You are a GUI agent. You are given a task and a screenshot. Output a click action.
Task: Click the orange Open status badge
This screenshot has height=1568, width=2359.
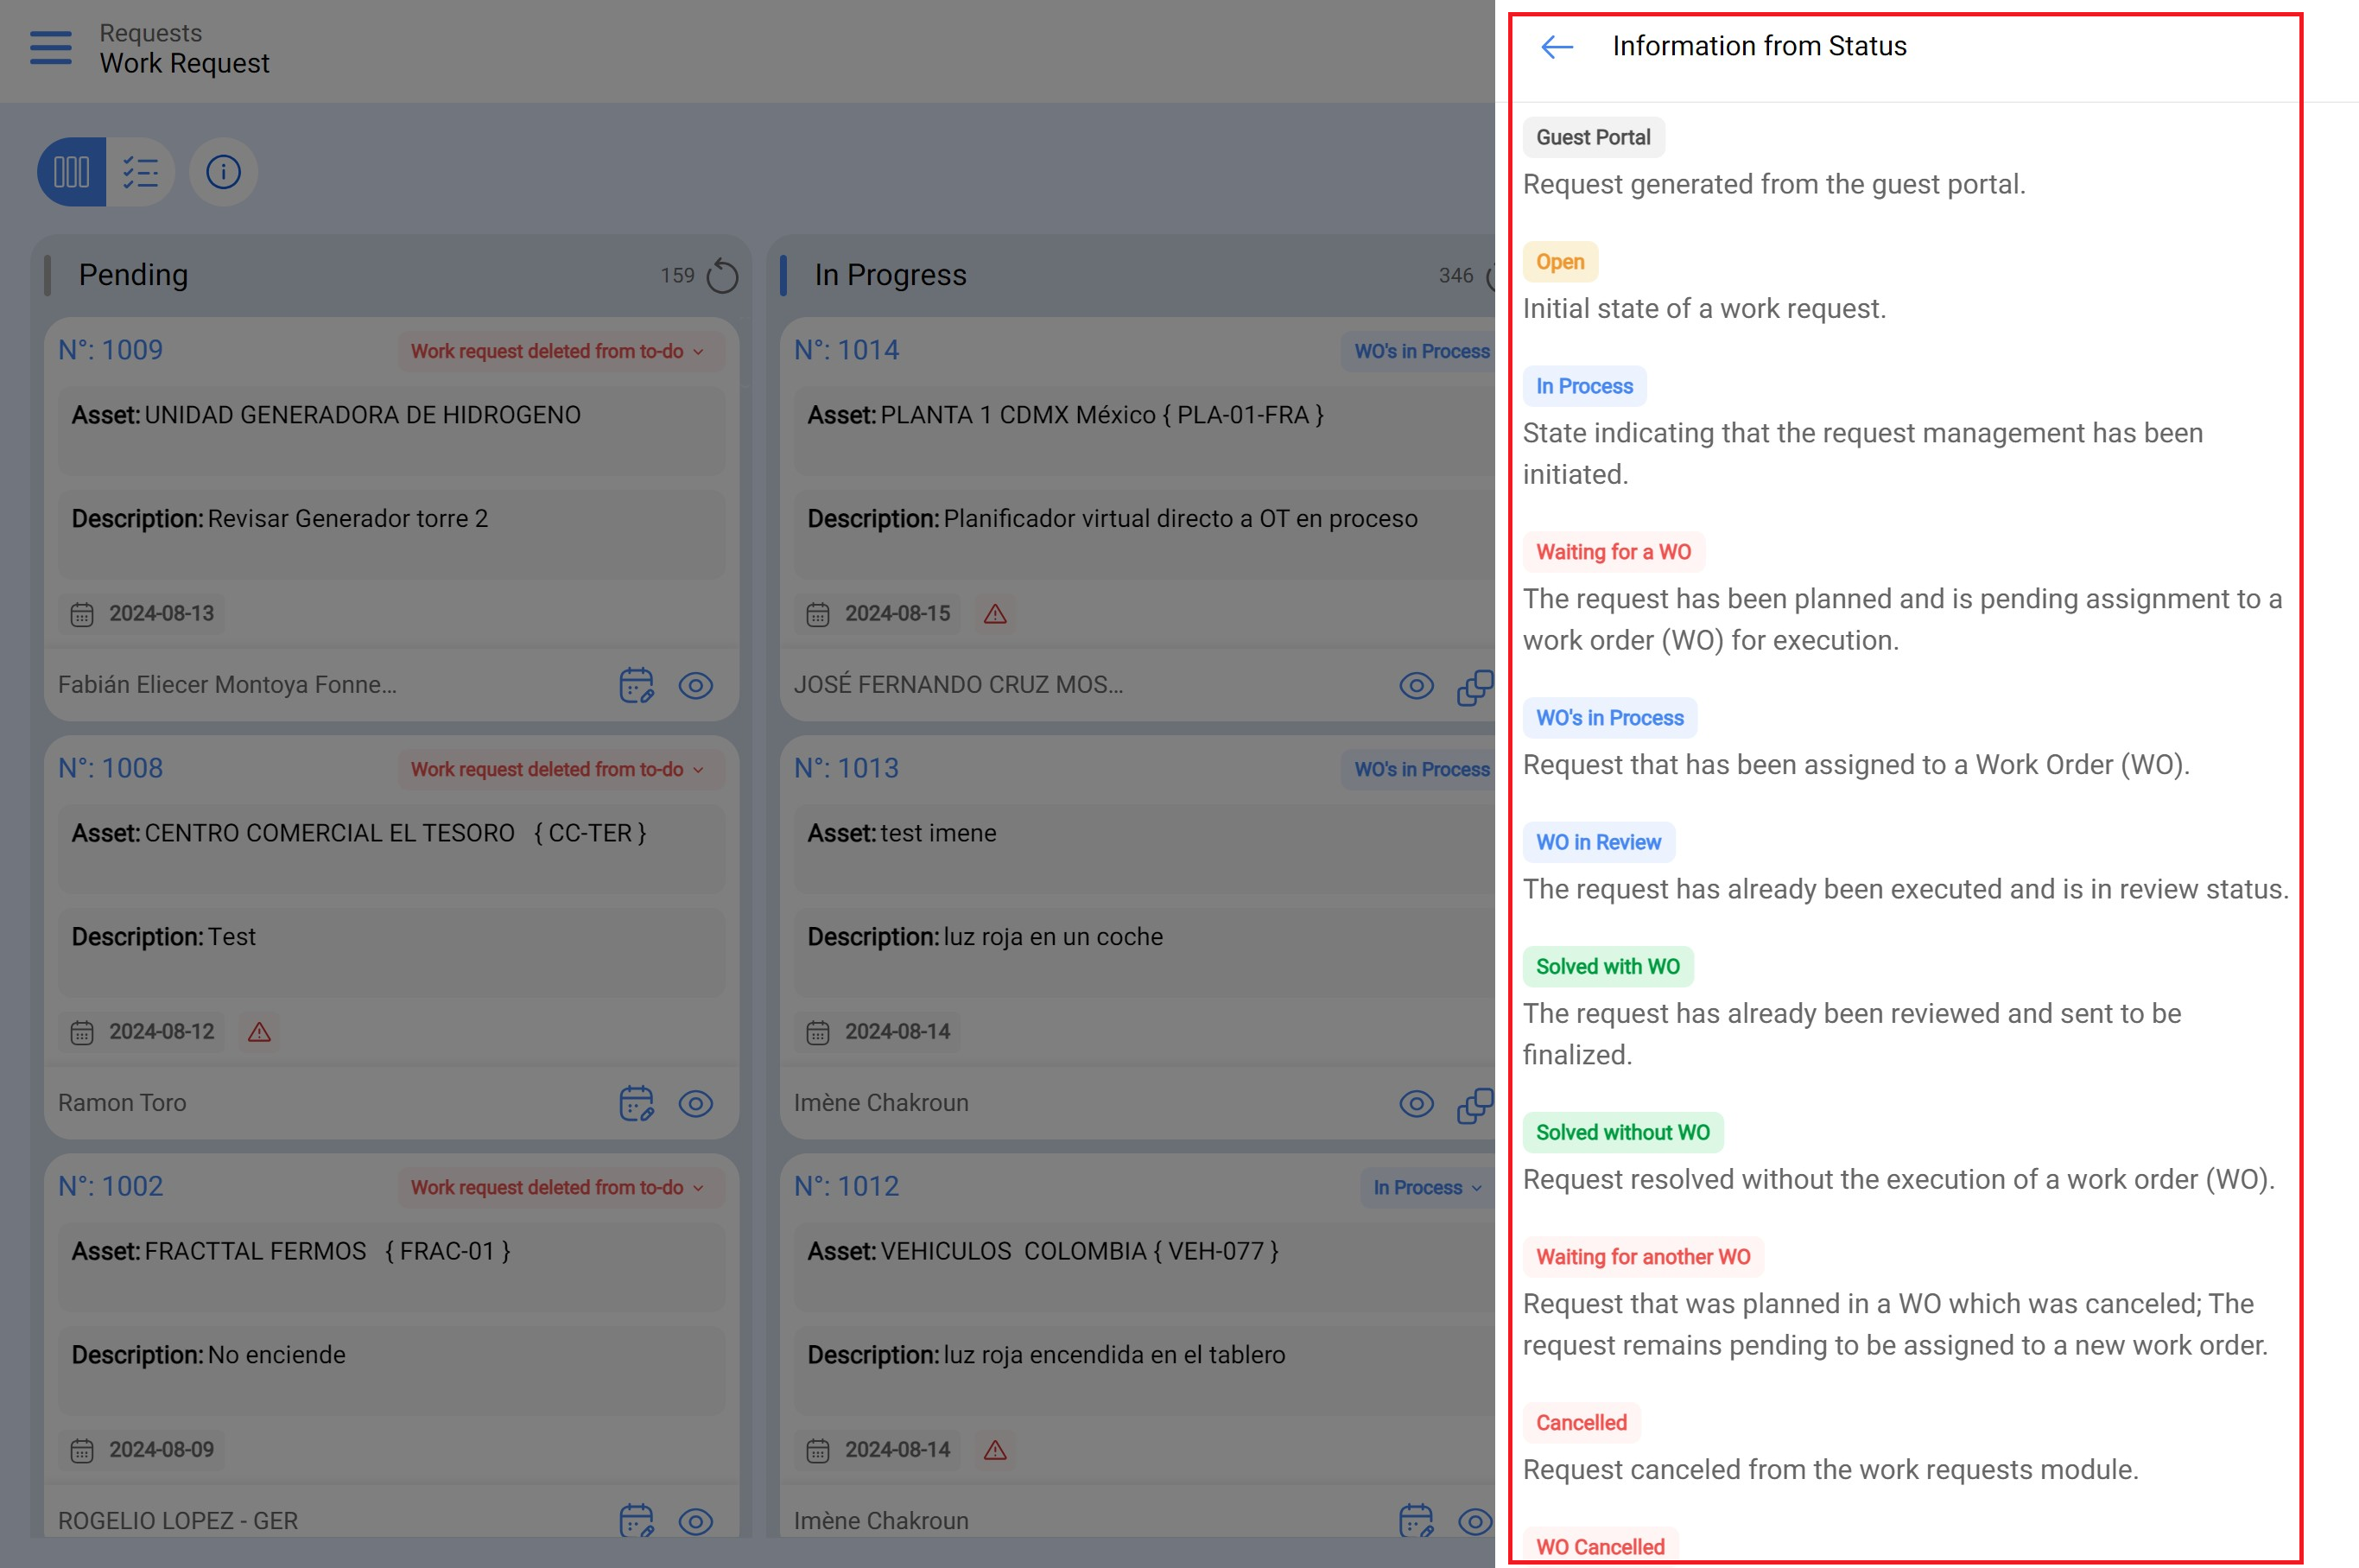[1560, 262]
